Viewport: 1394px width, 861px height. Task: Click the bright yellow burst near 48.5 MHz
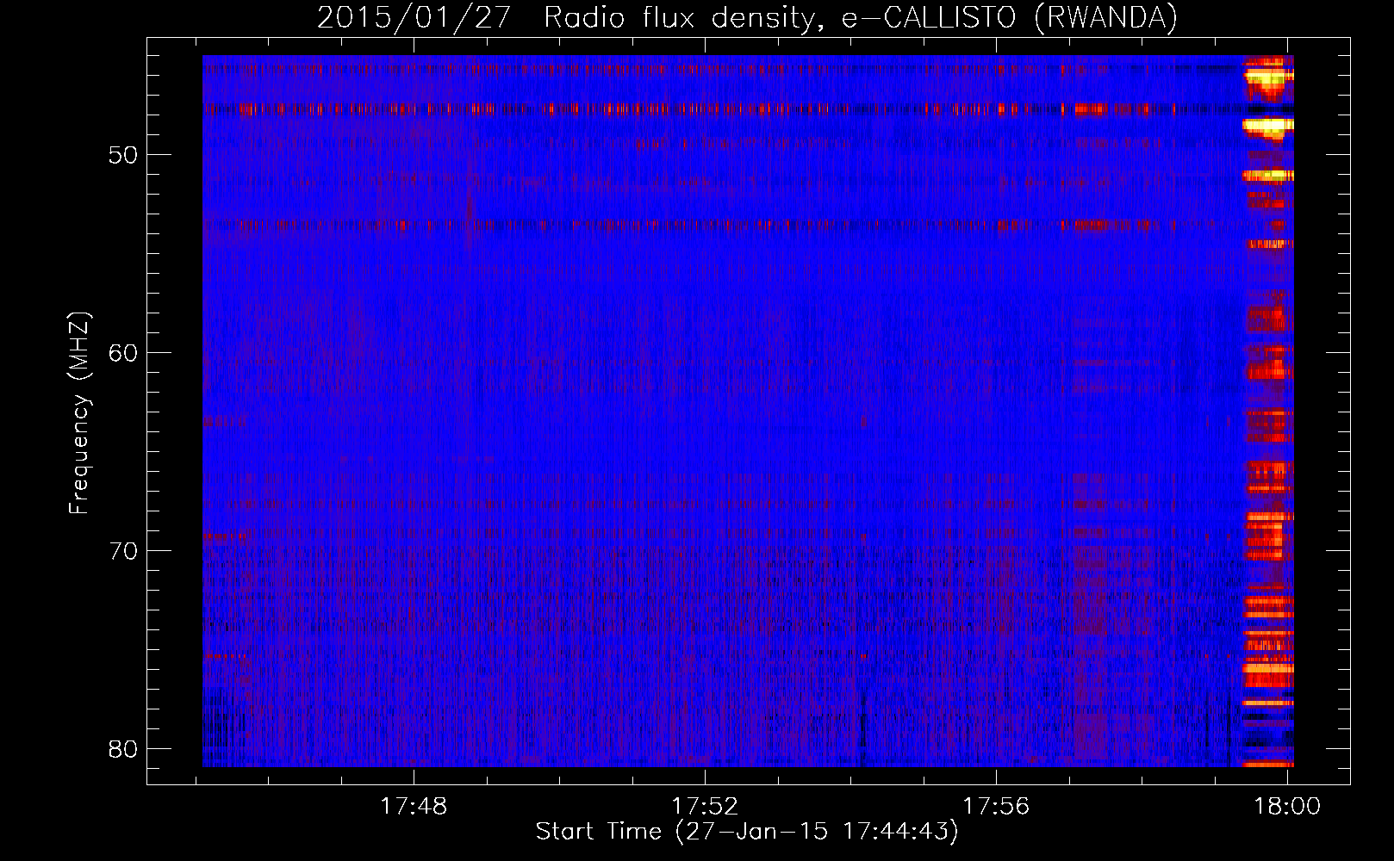coord(1267,127)
